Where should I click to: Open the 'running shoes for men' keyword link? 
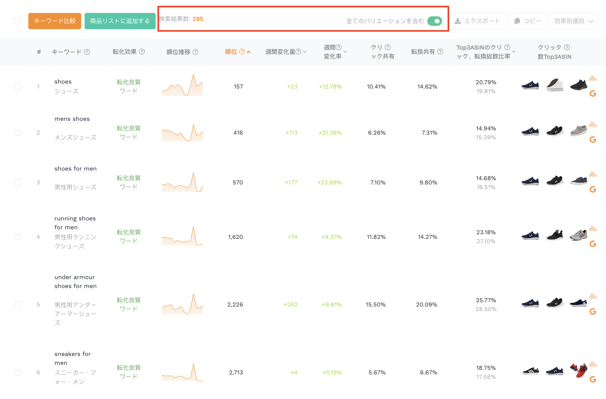pyautogui.click(x=75, y=223)
